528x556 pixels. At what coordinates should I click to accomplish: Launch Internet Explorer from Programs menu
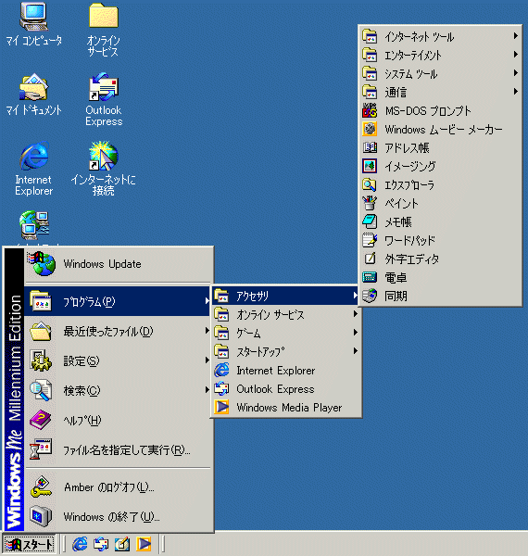[x=286, y=370]
